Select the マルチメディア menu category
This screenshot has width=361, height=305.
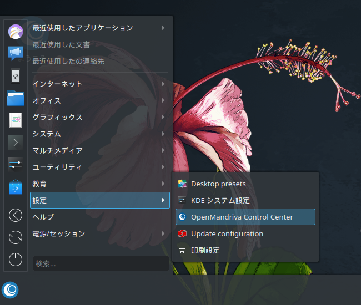tap(100, 150)
